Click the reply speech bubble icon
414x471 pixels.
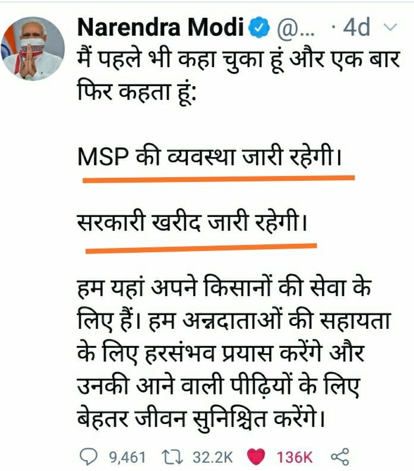89,457
